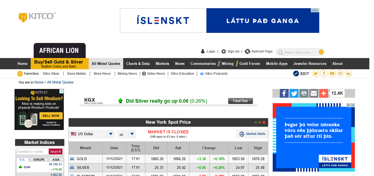
Task: Click the GOLD chart icon in table
Action: [x=72, y=159]
